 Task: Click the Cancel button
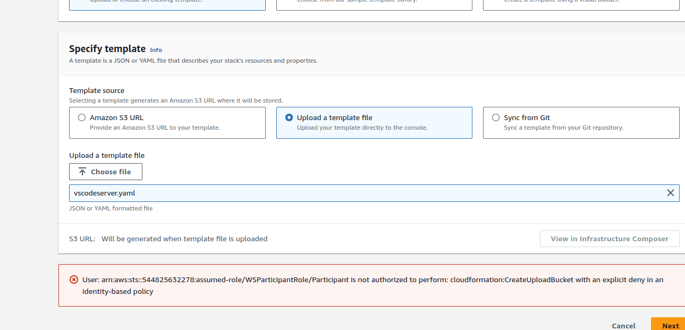click(623, 326)
